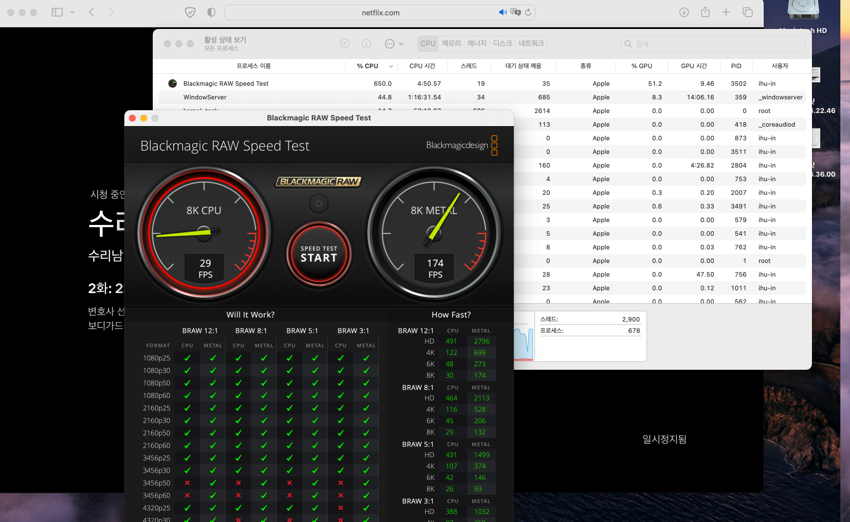
Task: Switch to the 메모리 tab
Action: tap(451, 44)
